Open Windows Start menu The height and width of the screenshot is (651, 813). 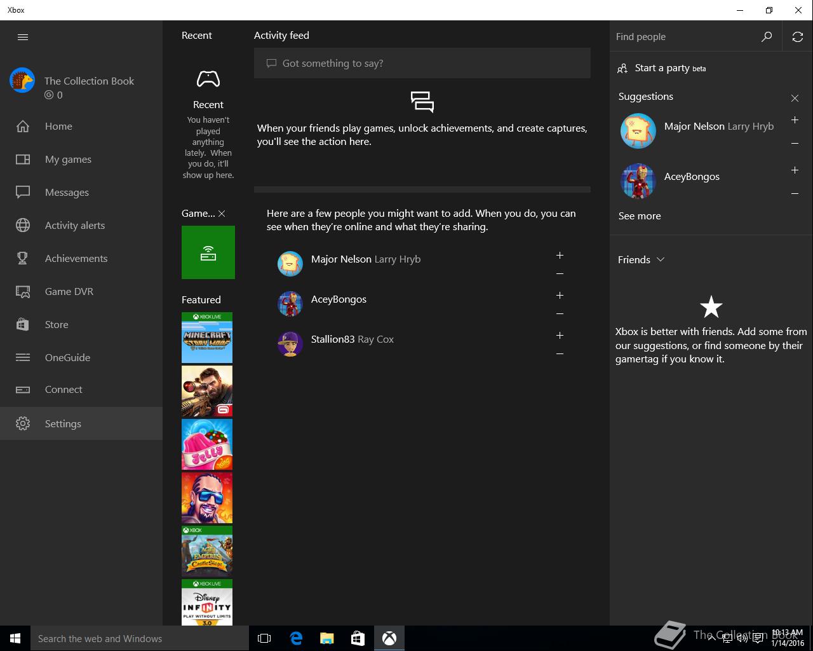pyautogui.click(x=15, y=638)
